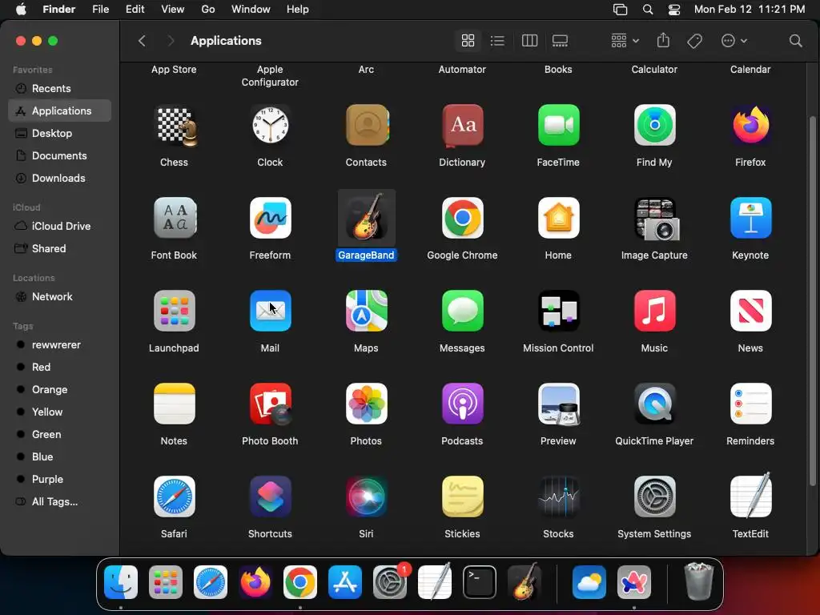Viewport: 820px width, 615px height.
Task: Select the Podcasts app icon
Action: click(x=462, y=404)
